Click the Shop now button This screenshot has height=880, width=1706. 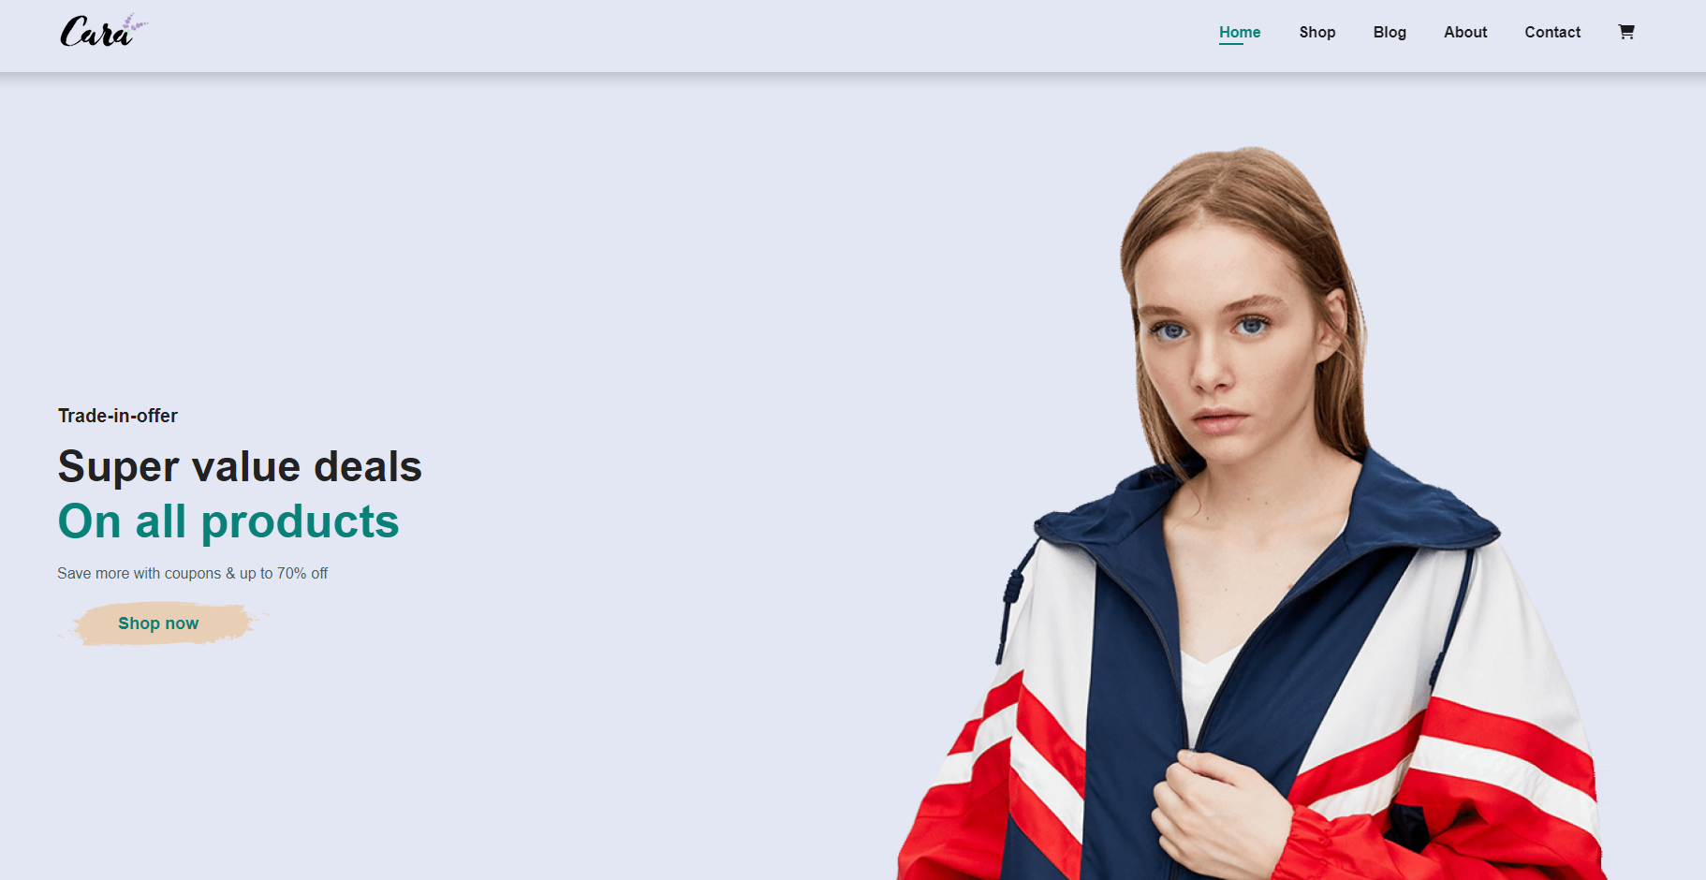point(158,623)
